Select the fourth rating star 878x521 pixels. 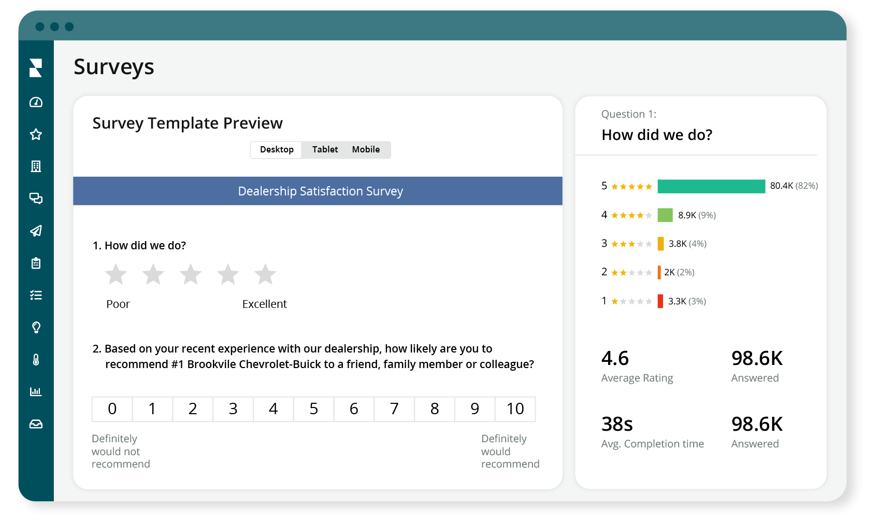click(x=228, y=274)
